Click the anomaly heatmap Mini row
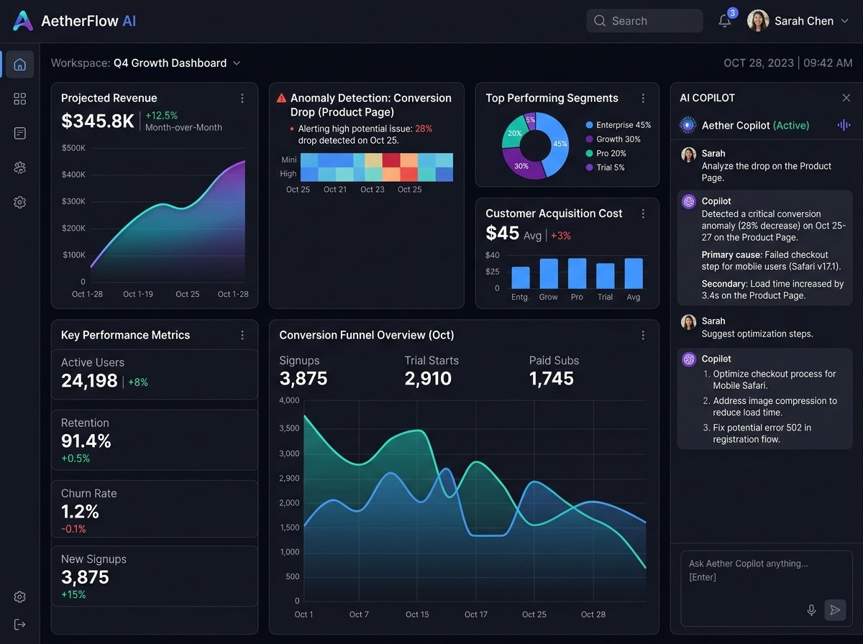 point(376,160)
